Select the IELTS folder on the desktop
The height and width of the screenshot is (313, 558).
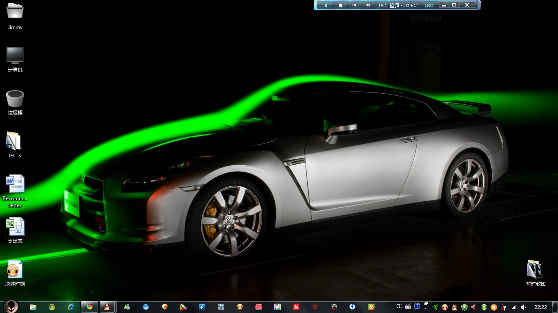[15, 145]
